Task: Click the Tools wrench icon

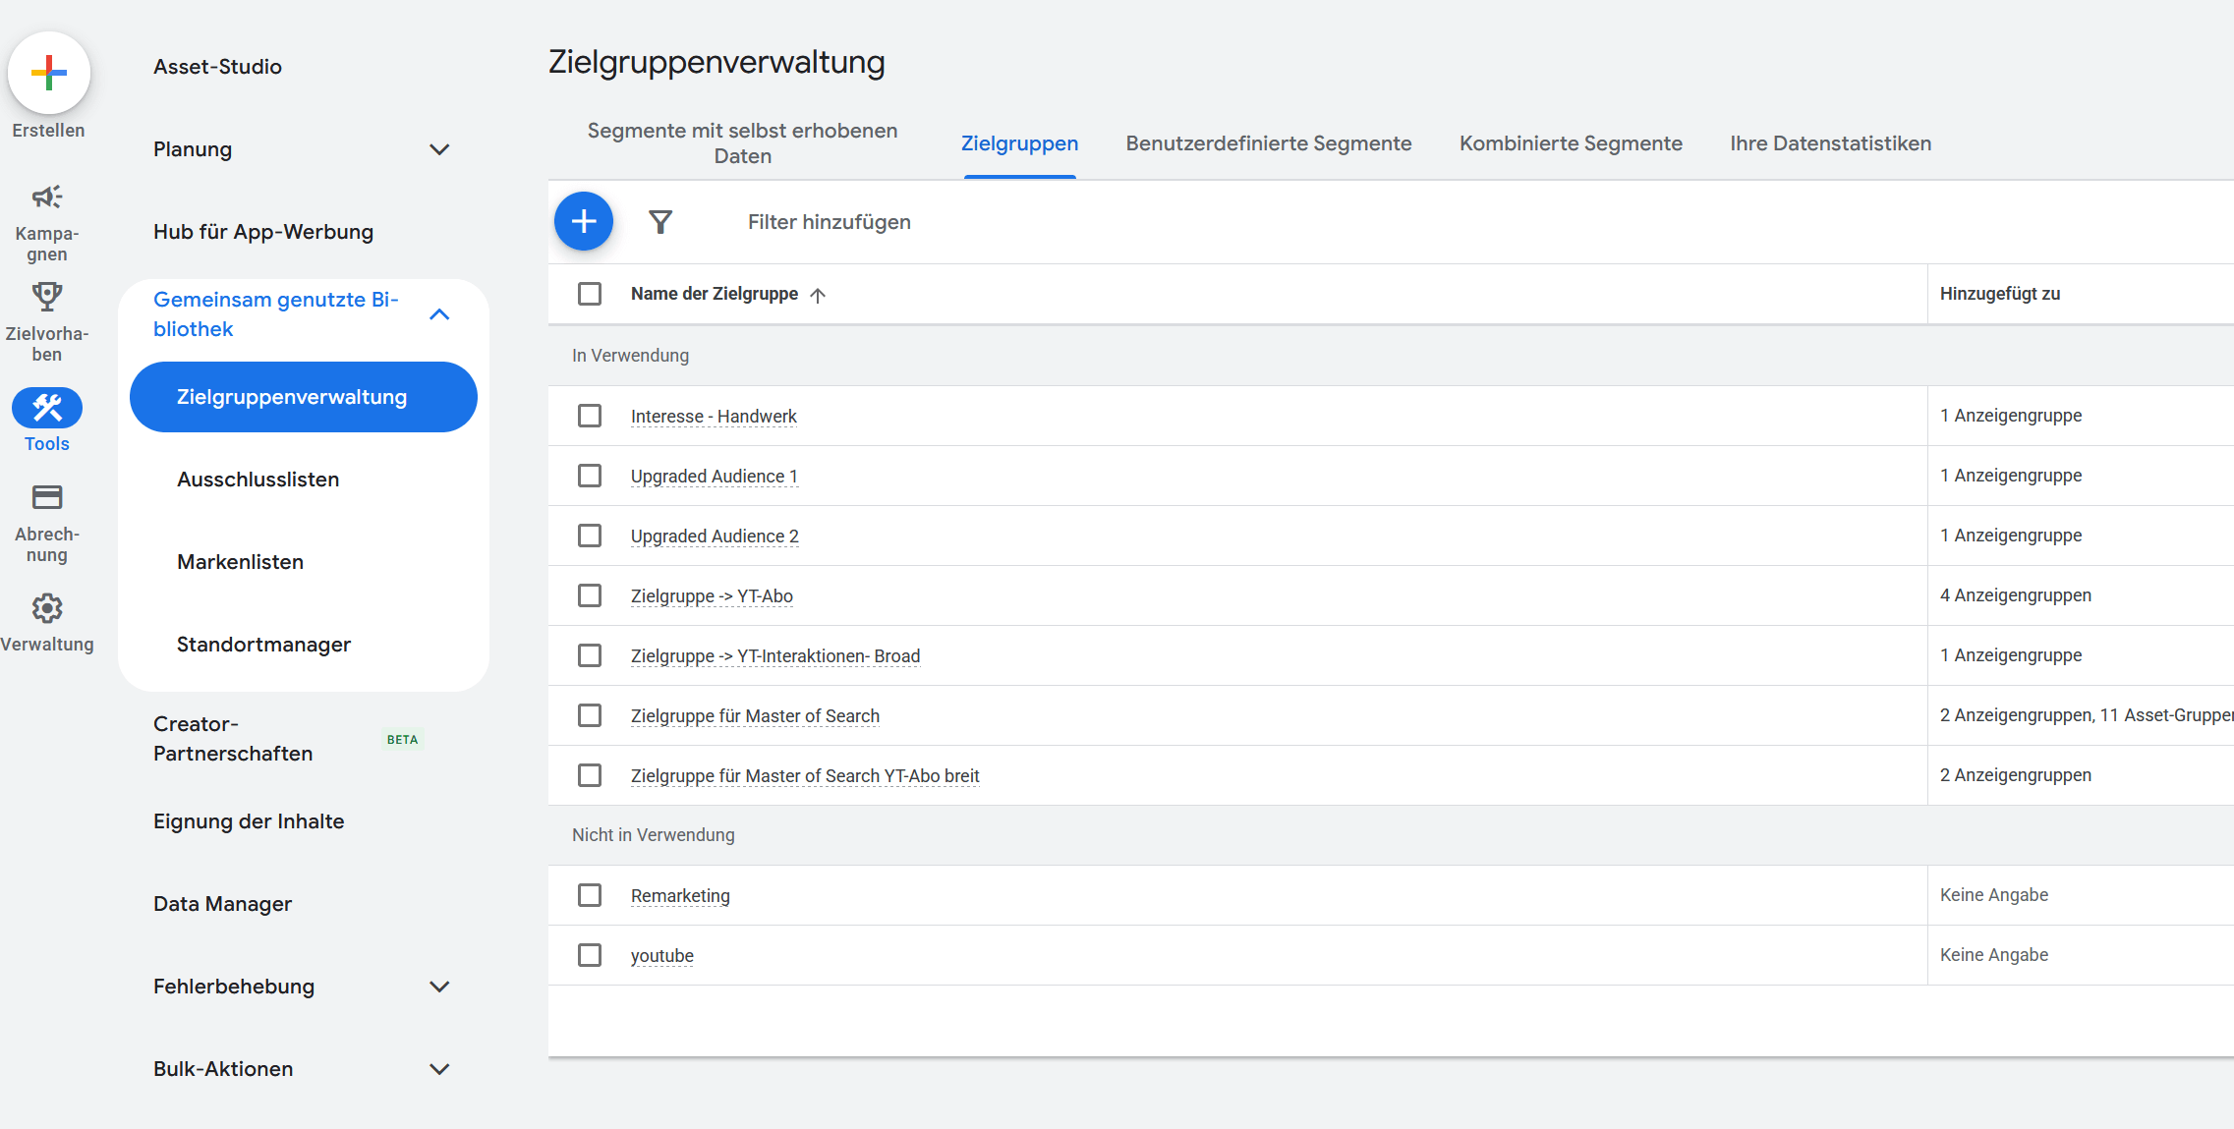Action: point(46,406)
